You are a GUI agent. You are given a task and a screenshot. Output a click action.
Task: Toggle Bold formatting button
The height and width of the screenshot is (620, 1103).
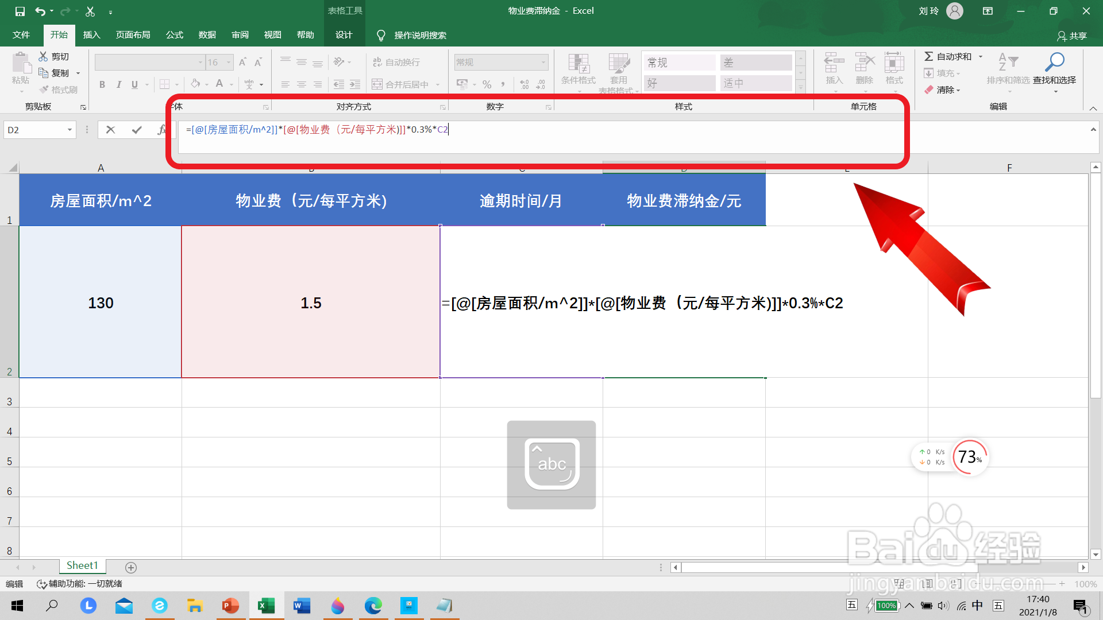[x=102, y=84]
